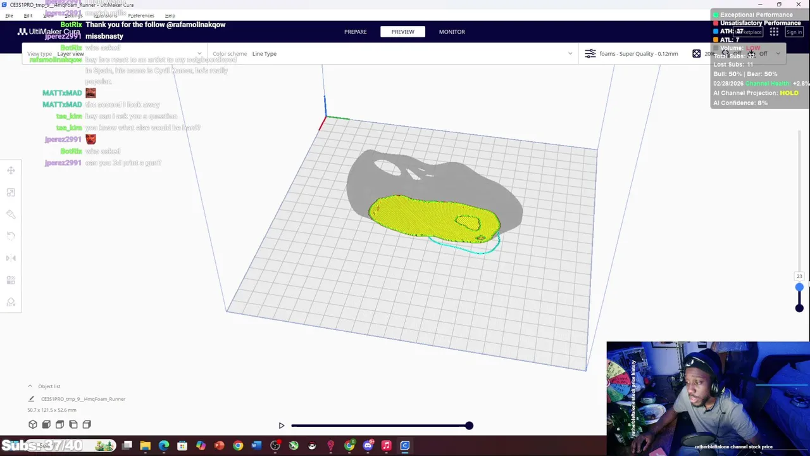Image resolution: width=810 pixels, height=456 pixels.
Task: Click the foams Super Quality 0.12mm profile text
Action: coord(639,54)
